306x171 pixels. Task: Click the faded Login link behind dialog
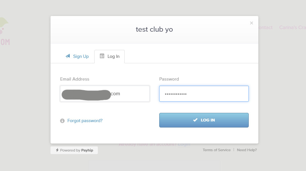click(184, 145)
